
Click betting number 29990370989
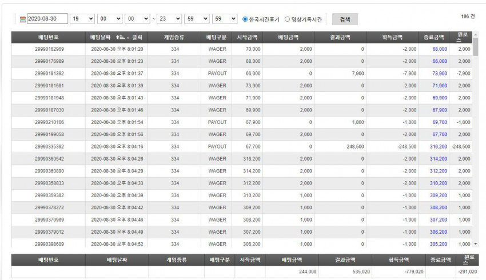point(49,220)
